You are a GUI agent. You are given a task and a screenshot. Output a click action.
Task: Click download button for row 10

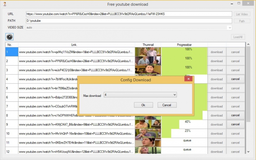217,134
